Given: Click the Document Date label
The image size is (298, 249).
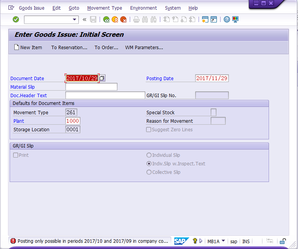Looking at the screenshot, I should [x=27, y=79].
